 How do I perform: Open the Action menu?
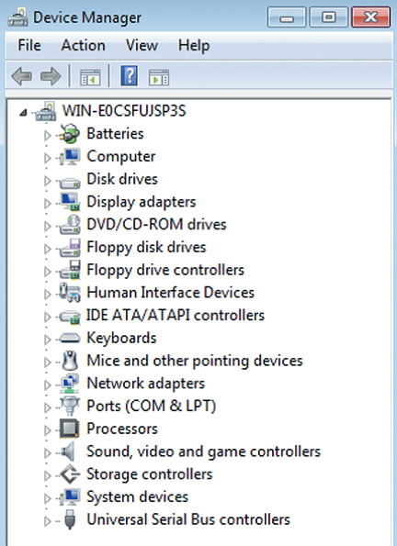[x=83, y=46]
